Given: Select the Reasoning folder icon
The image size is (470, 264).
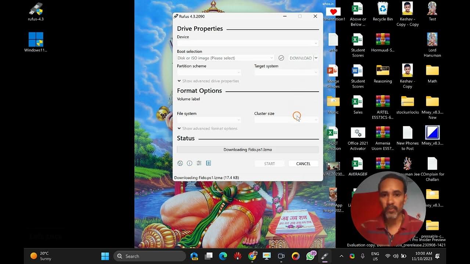Looking at the screenshot, I should click(383, 74).
